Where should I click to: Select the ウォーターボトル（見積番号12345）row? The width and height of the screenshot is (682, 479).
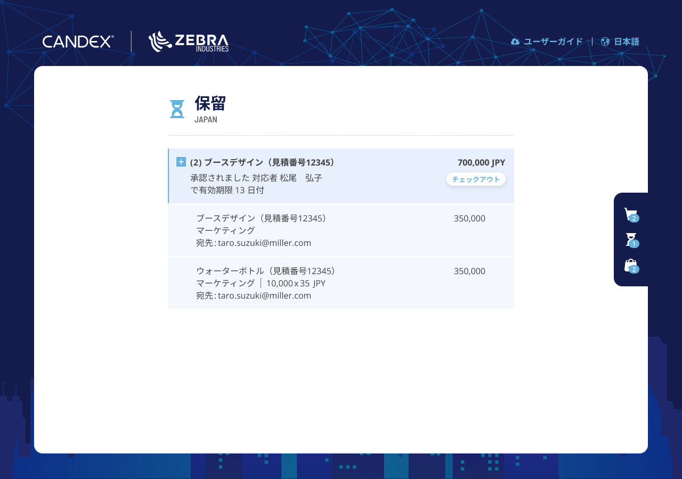[341, 283]
